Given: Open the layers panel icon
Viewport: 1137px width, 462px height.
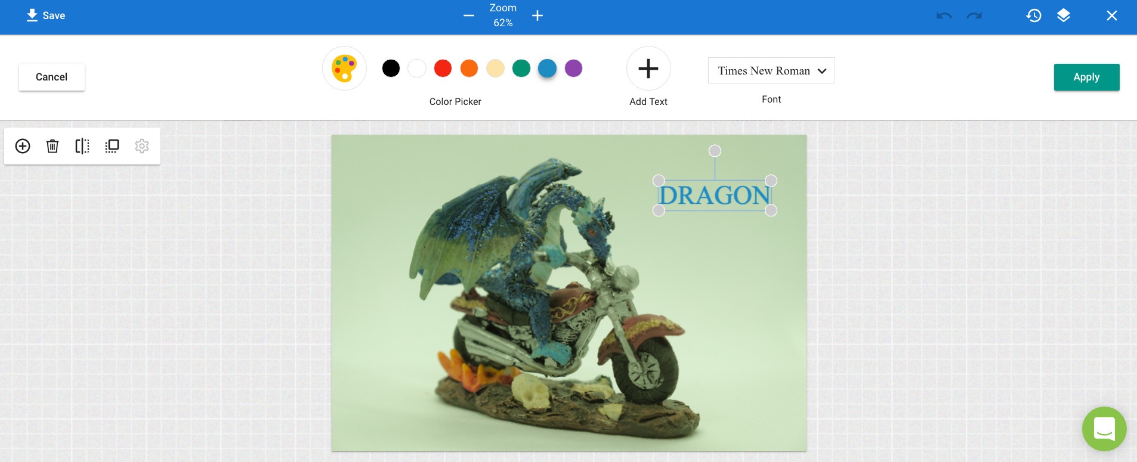Looking at the screenshot, I should (x=1064, y=15).
